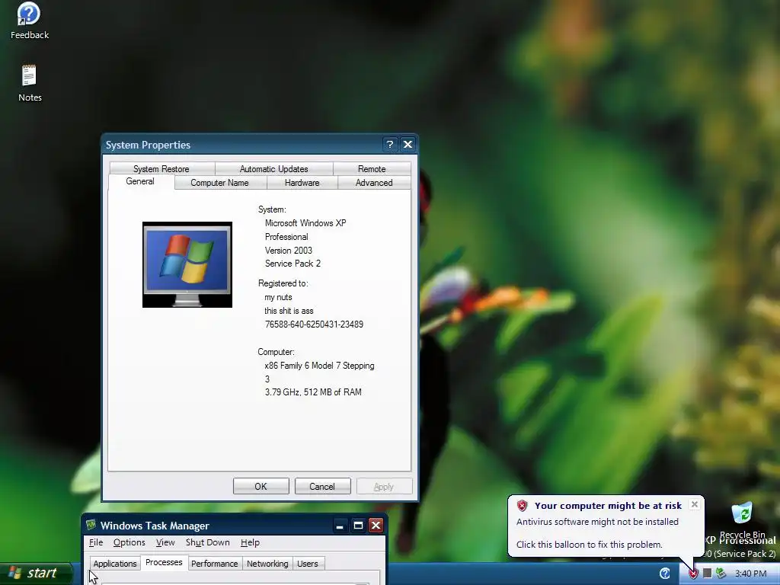This screenshot has height=585, width=780.
Task: Open the Task Manager Options menu
Action: click(129, 542)
